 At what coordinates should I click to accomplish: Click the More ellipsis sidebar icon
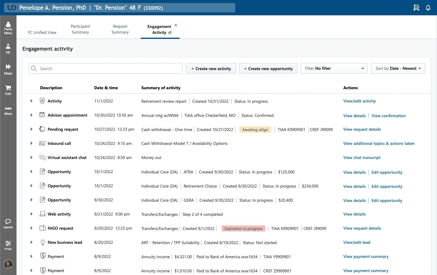point(8,110)
